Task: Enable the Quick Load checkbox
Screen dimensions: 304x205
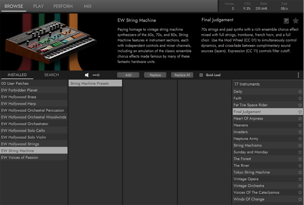Action: (x=201, y=75)
